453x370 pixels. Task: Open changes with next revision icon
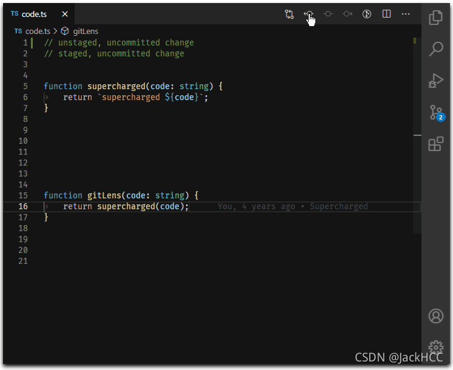point(347,14)
